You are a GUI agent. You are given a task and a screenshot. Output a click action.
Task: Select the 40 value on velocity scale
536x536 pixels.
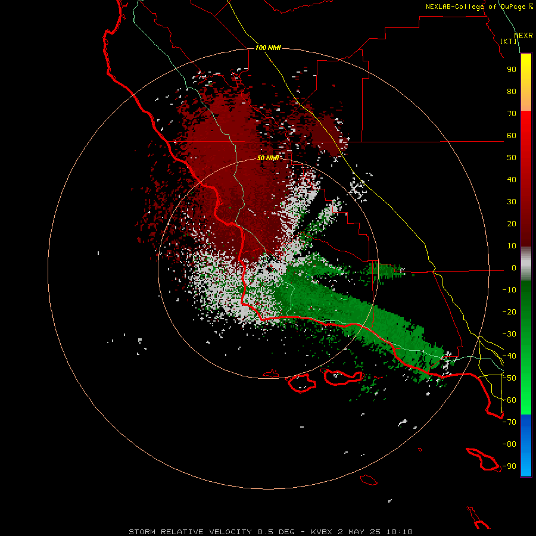point(512,180)
